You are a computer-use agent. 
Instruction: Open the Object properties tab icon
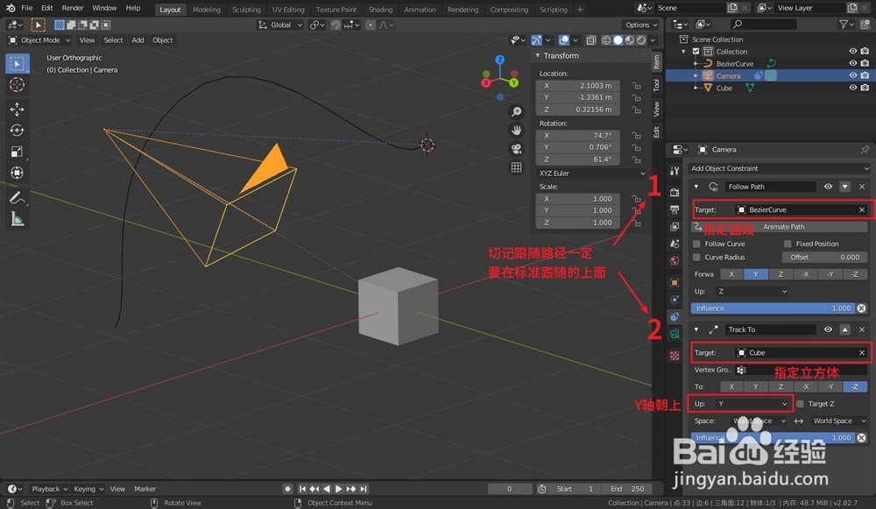point(675,283)
